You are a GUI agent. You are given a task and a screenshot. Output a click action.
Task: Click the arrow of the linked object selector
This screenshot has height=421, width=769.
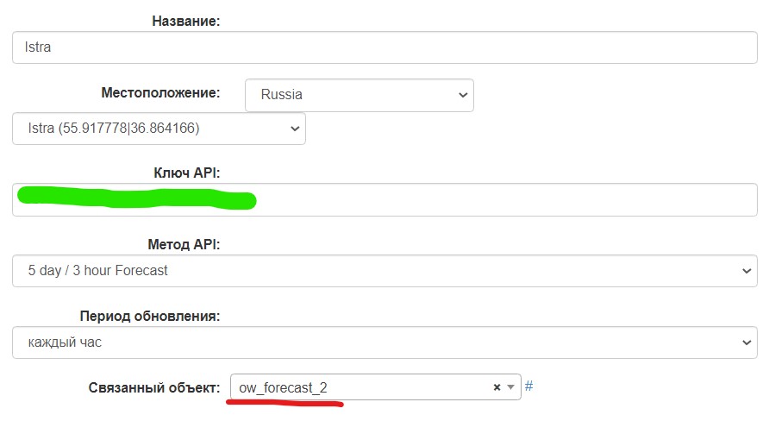(511, 387)
